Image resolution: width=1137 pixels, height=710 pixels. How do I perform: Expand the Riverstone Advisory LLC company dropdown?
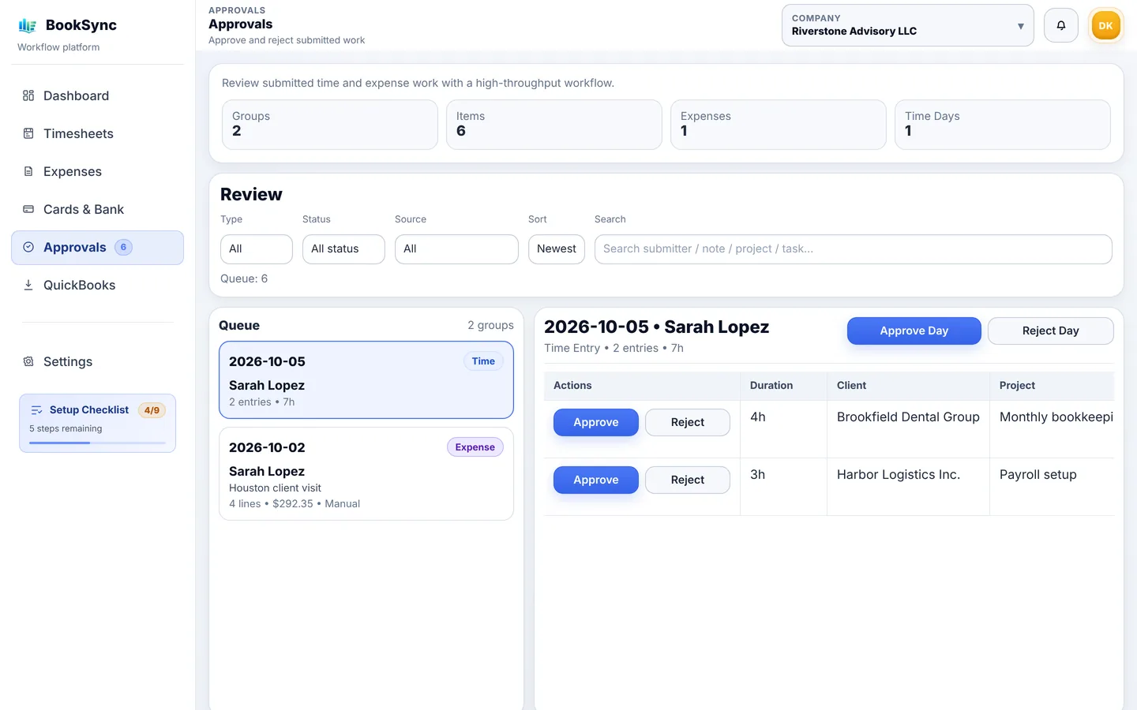907,25
